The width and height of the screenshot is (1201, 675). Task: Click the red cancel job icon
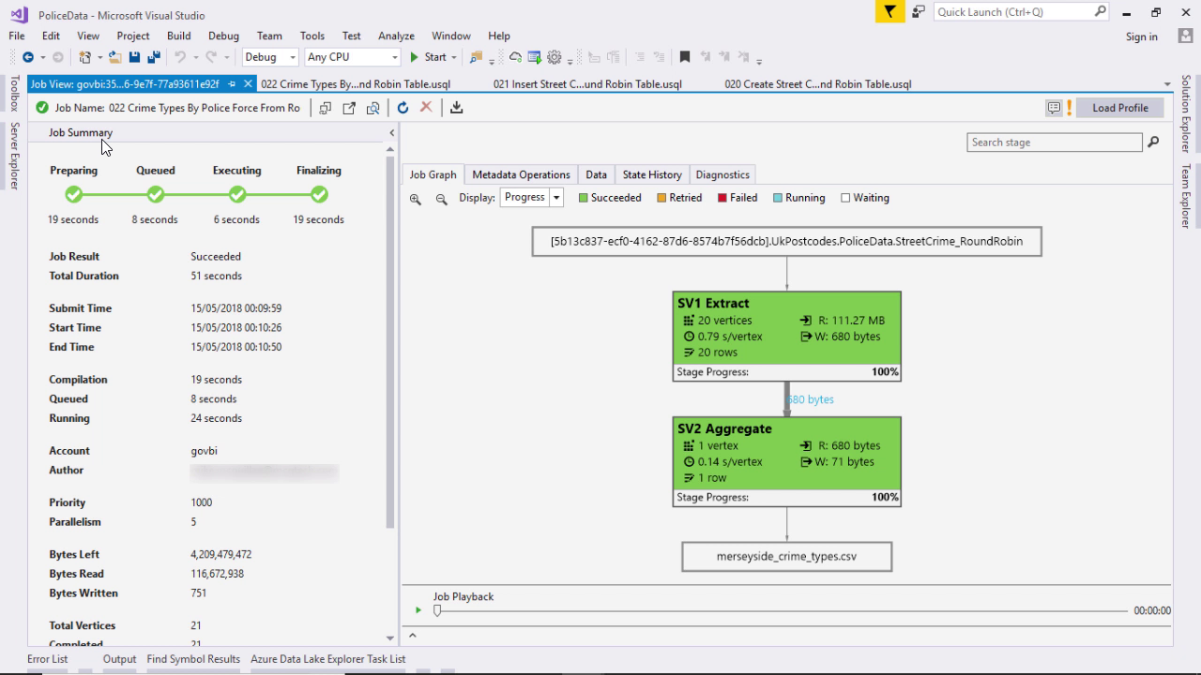point(426,108)
